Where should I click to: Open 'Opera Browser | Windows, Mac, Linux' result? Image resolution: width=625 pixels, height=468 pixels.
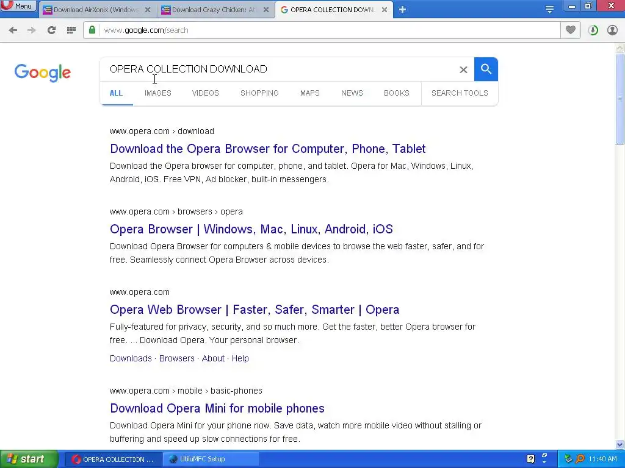pyautogui.click(x=251, y=229)
